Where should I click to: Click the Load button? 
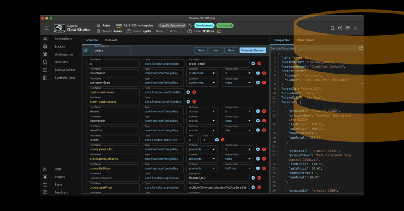click(216, 50)
